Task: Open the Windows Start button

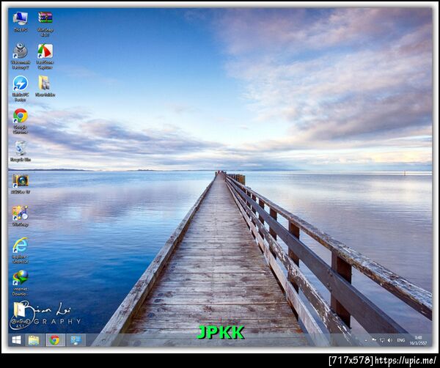Action: click(x=17, y=340)
